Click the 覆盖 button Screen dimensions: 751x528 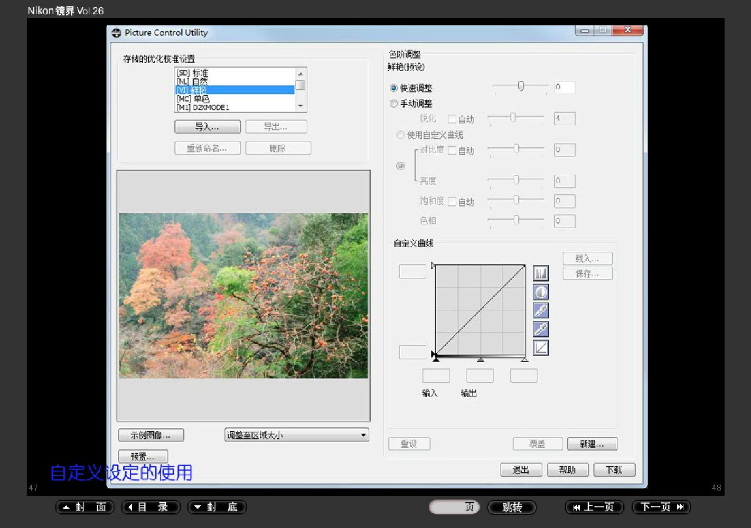(x=538, y=444)
